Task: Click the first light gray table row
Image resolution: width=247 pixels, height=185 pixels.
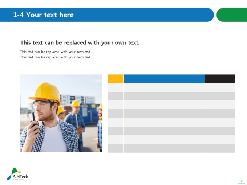Action: click(171, 88)
